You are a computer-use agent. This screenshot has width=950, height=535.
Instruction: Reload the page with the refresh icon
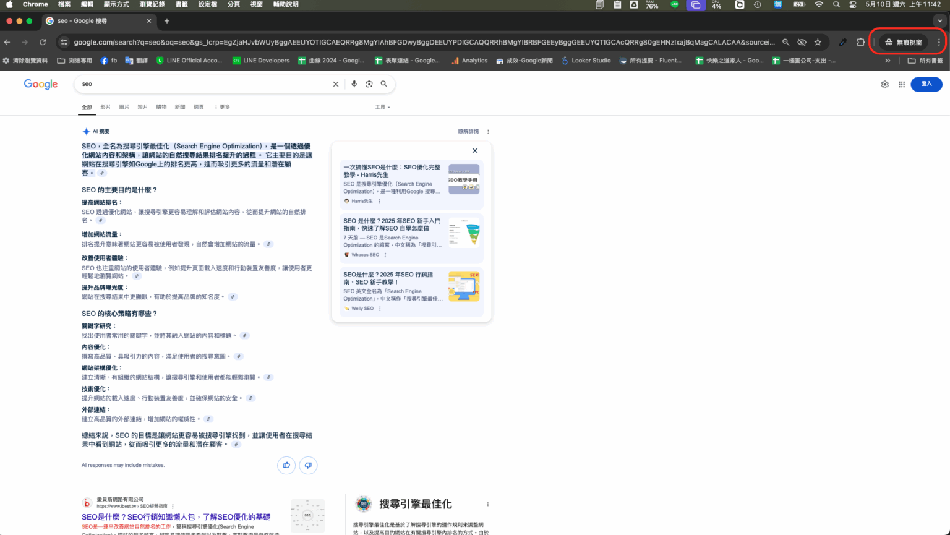pyautogui.click(x=43, y=42)
